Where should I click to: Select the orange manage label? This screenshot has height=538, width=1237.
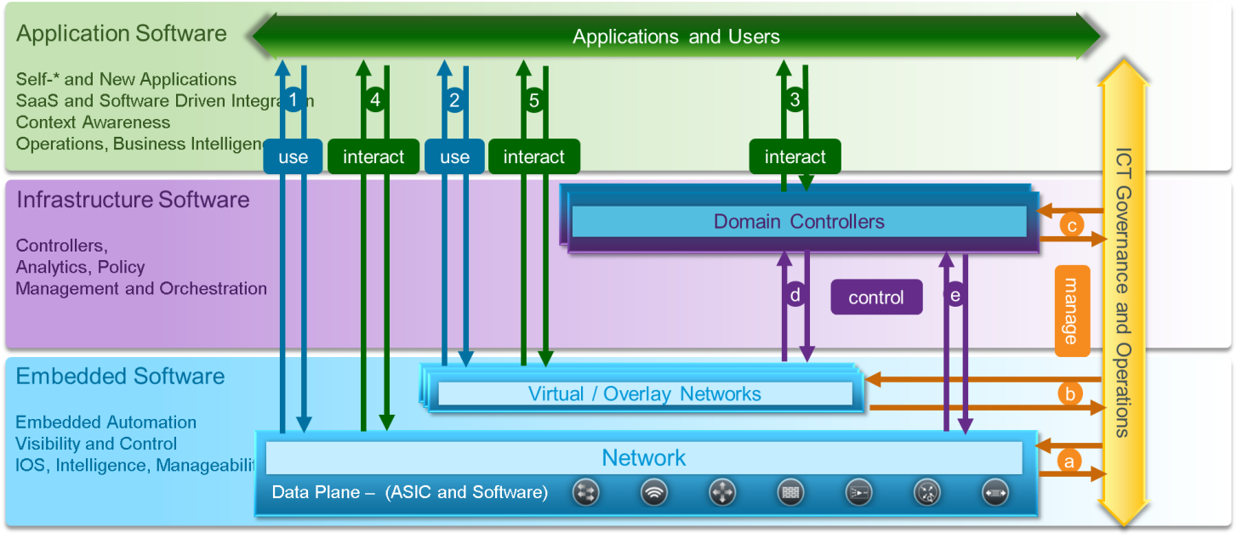(x=1072, y=311)
